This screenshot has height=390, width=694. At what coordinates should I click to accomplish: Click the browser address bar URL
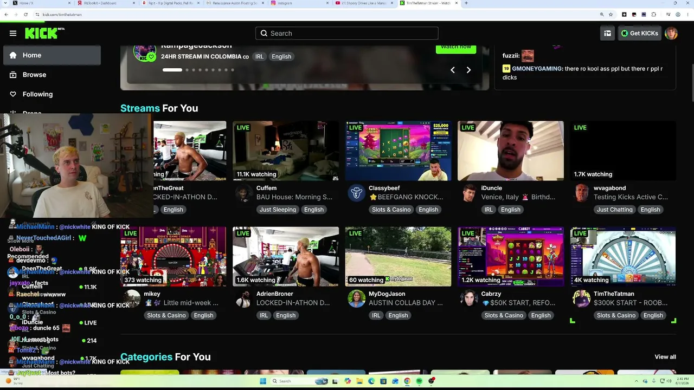pyautogui.click(x=62, y=15)
